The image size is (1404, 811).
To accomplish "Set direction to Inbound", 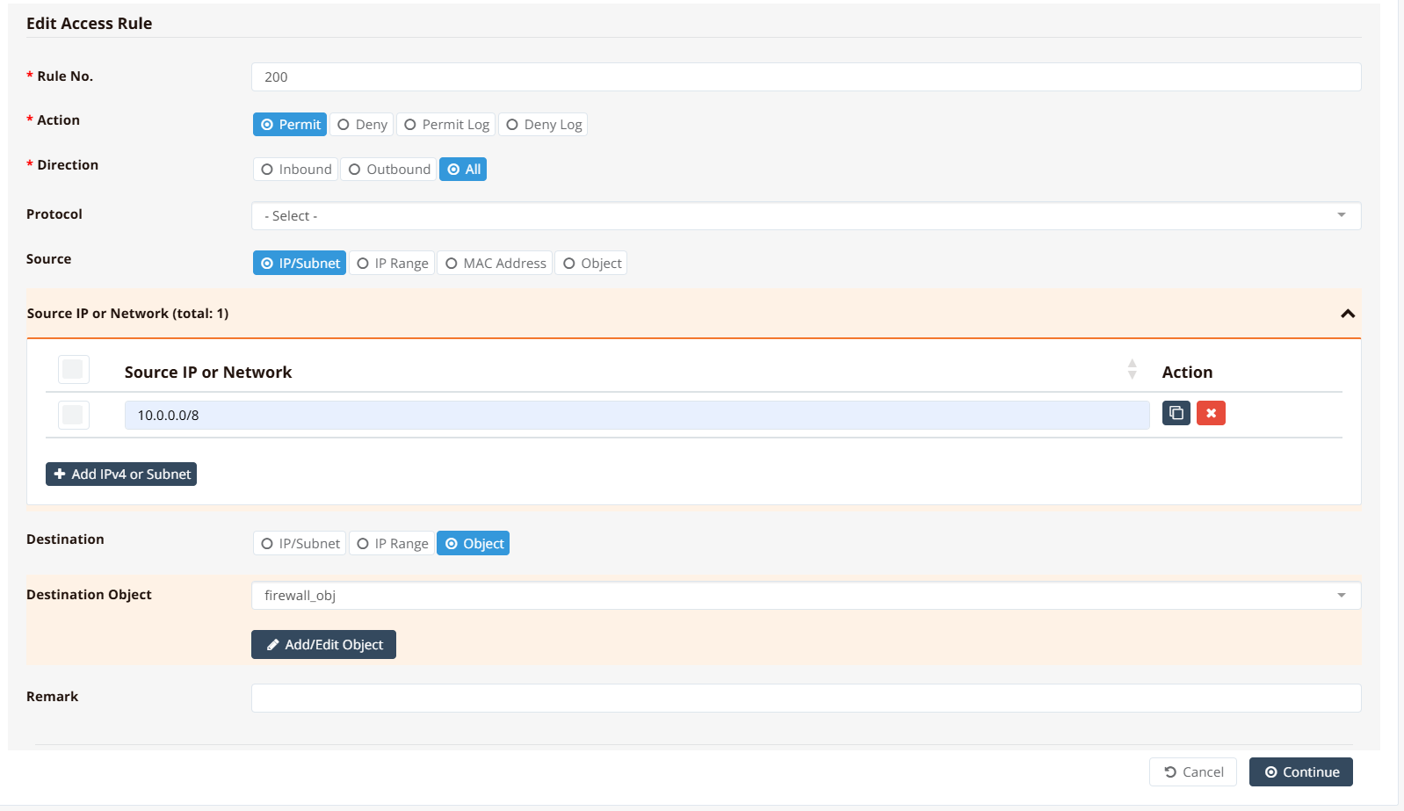I will tap(297, 170).
